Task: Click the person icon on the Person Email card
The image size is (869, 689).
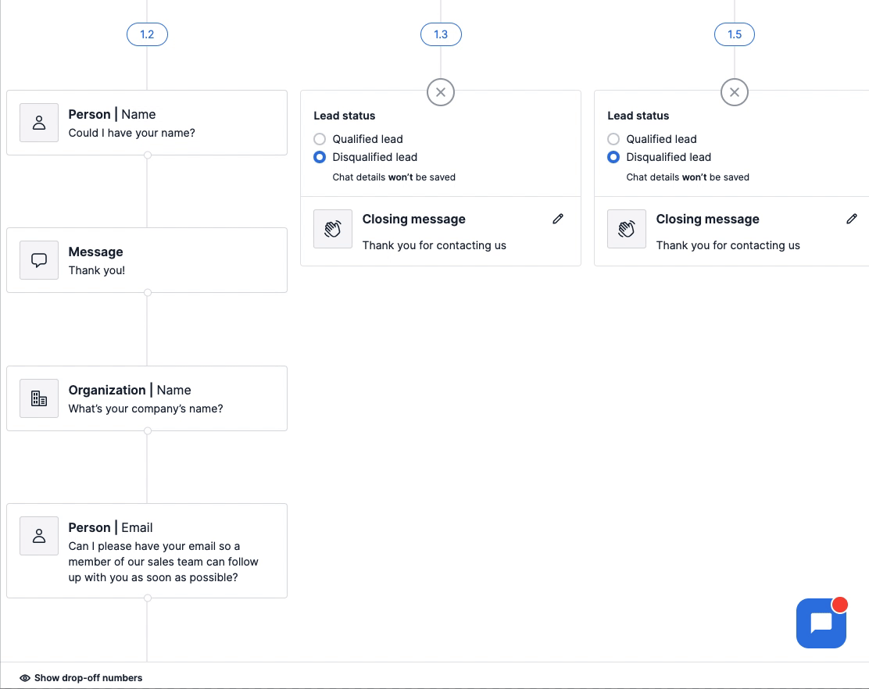Action: pos(38,536)
